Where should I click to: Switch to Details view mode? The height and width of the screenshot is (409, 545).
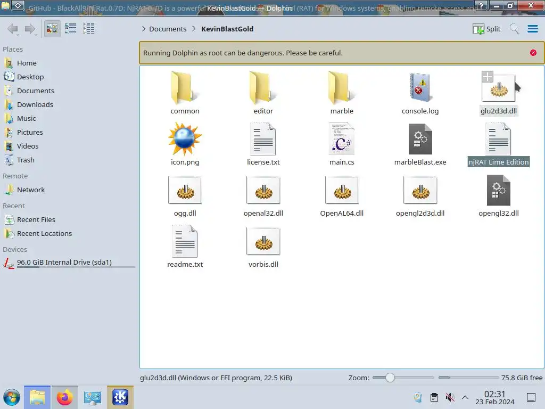click(89, 29)
